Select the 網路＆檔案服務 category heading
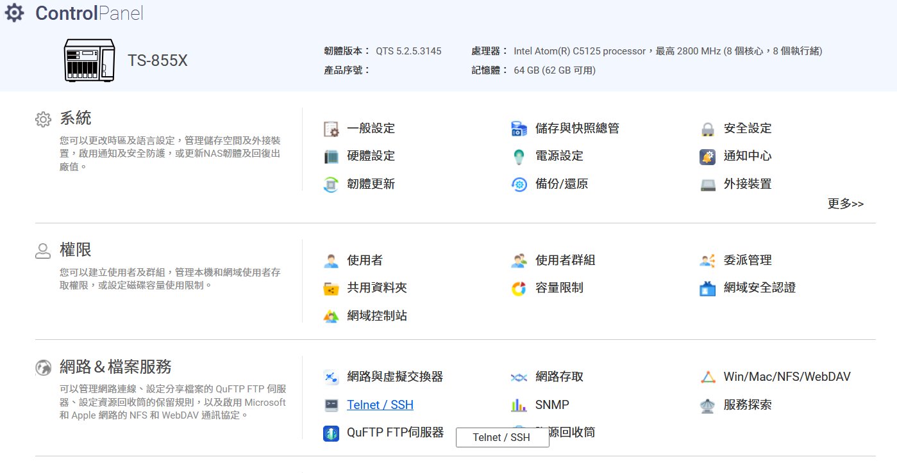The image size is (897, 473). [x=115, y=367]
